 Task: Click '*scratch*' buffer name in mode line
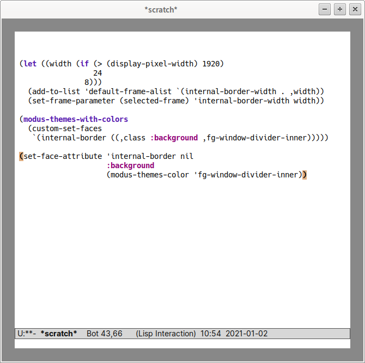[x=59, y=334]
